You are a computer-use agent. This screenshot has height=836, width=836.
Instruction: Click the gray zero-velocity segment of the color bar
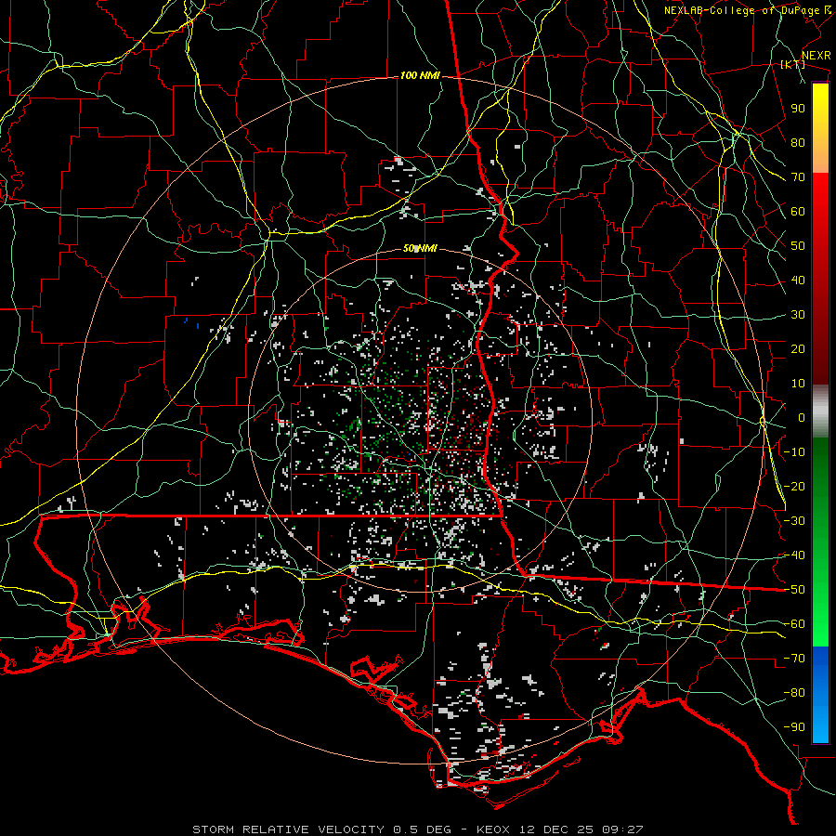click(820, 411)
